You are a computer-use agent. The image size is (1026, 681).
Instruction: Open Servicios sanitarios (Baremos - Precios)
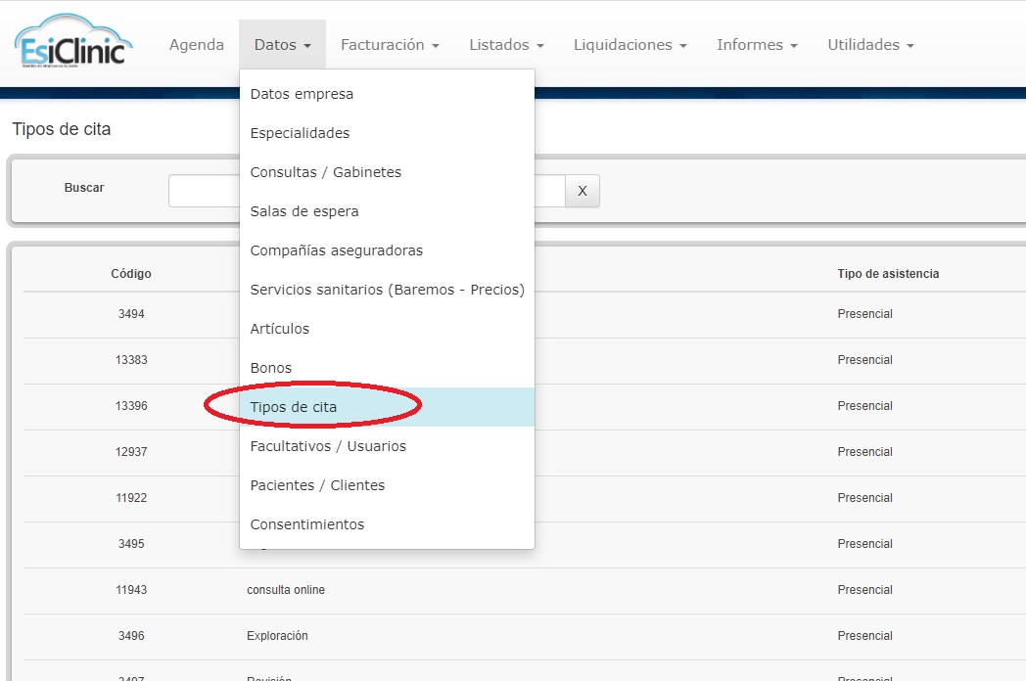388,290
